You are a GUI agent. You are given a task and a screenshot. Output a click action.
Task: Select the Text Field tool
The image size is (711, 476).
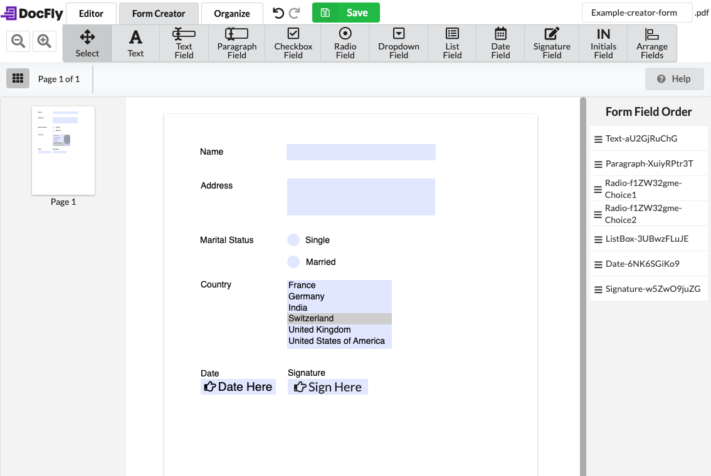pos(183,43)
